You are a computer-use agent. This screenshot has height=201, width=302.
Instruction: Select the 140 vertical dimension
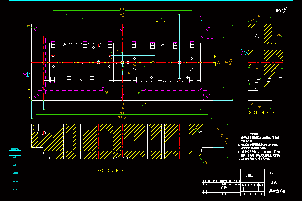coord(226,62)
